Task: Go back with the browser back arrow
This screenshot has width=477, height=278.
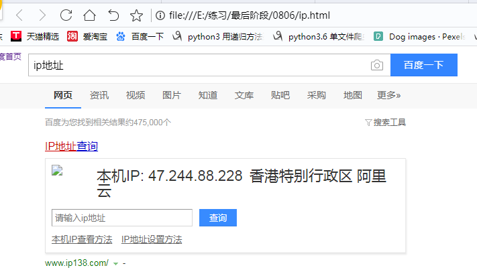Action: (x=19, y=15)
